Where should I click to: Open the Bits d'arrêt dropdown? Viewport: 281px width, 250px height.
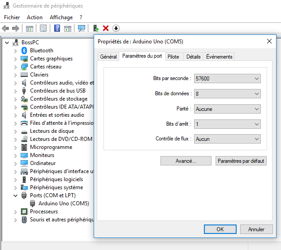pyautogui.click(x=227, y=124)
